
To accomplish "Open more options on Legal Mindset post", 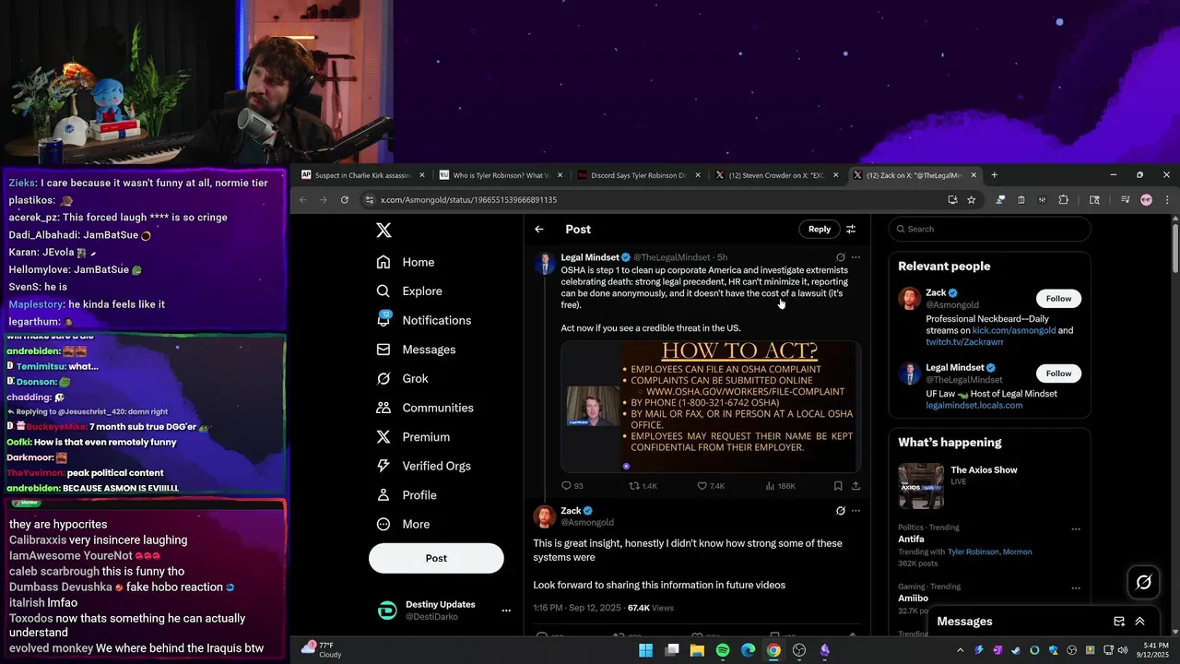I will tap(855, 257).
